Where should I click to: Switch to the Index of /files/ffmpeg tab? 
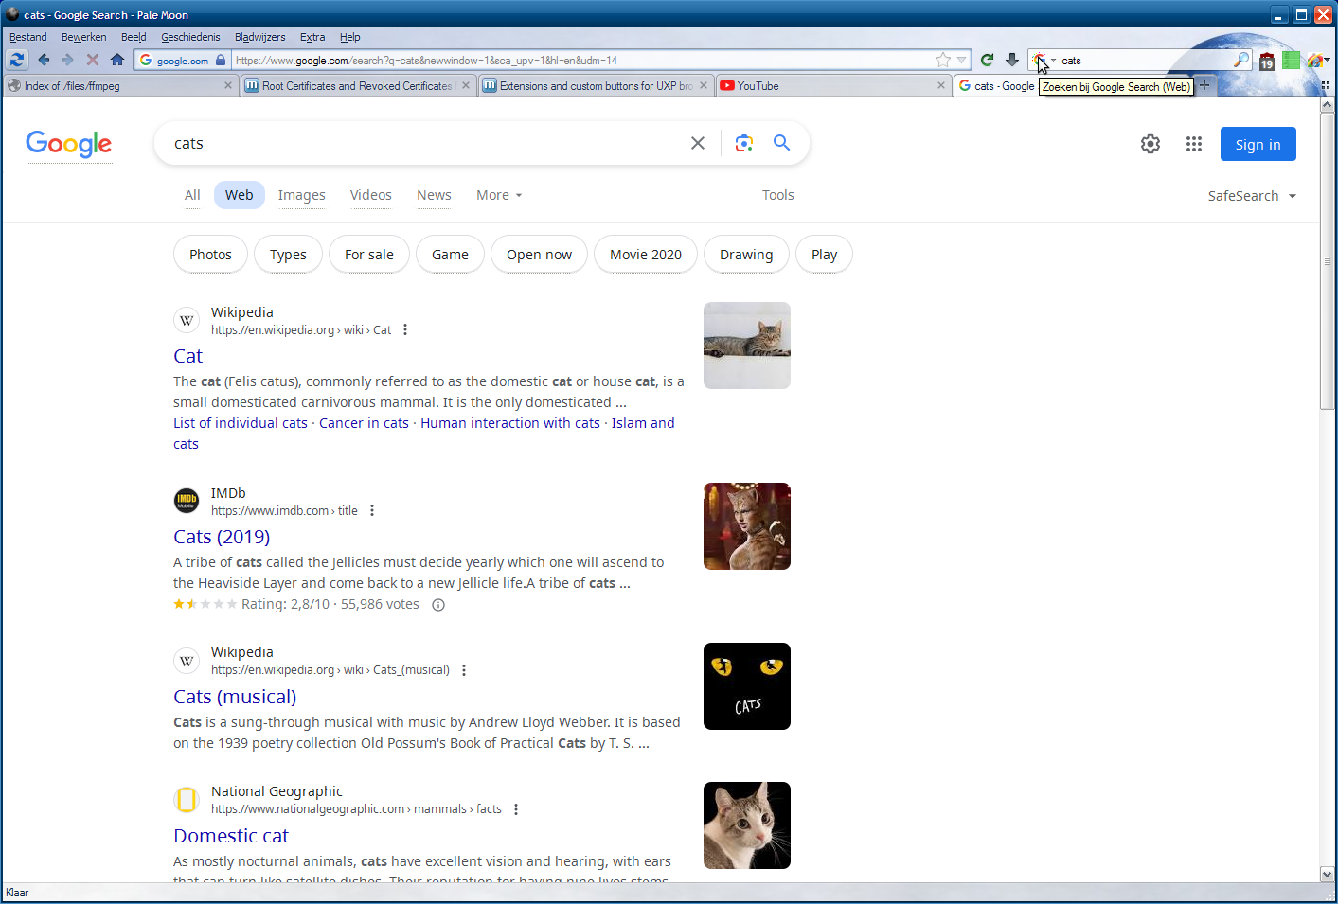coord(120,85)
